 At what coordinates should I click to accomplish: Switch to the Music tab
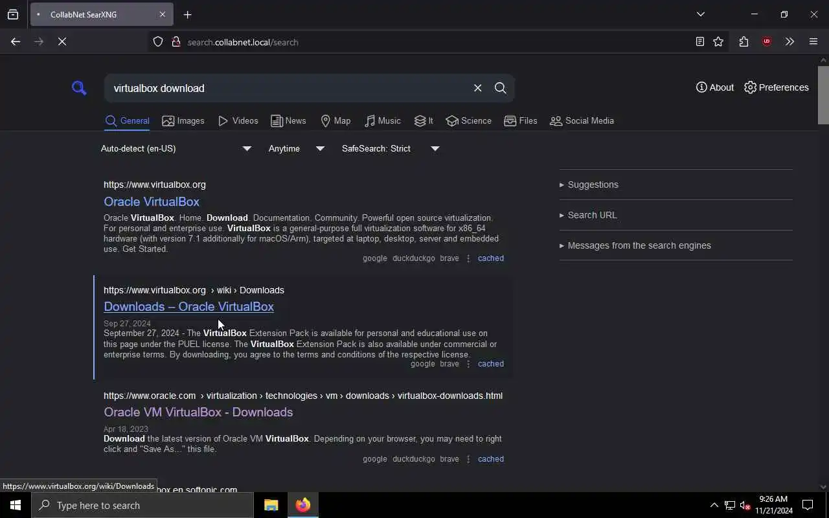pyautogui.click(x=383, y=120)
